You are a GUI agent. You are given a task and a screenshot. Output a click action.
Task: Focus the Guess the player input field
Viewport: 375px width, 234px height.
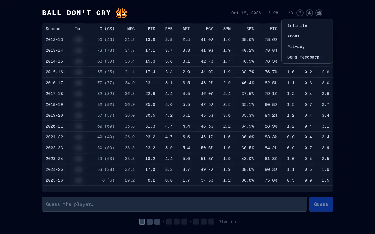[x=175, y=204]
